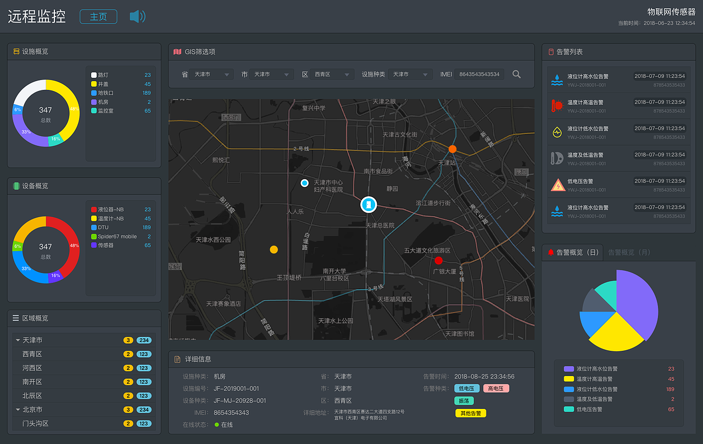The height and width of the screenshot is (444, 703).
Task: Click the 振荡 alarm type tag
Action: tap(464, 401)
